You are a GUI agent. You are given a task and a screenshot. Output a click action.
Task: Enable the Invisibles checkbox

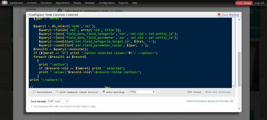(34, 92)
